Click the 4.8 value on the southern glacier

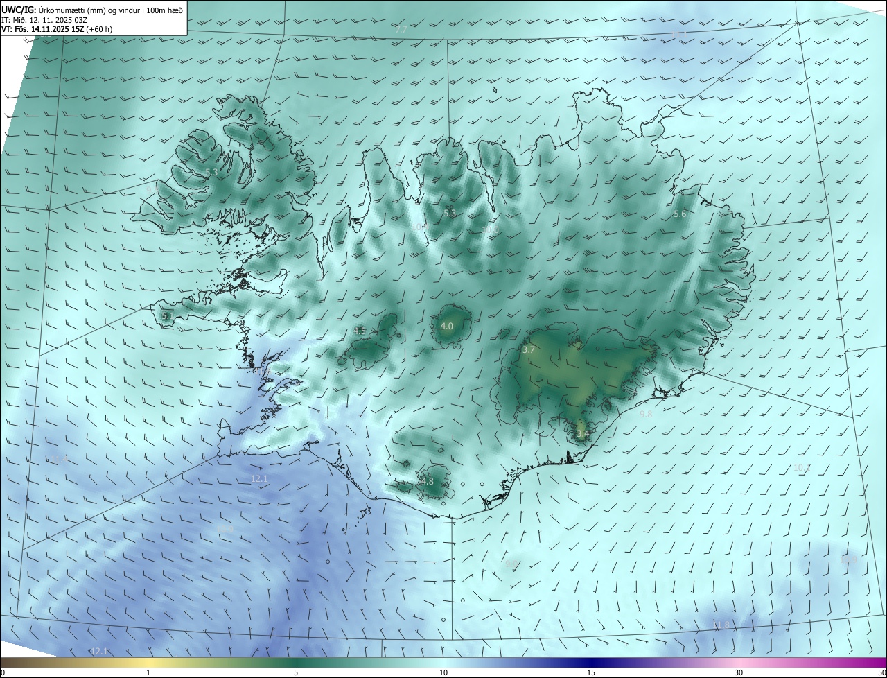click(427, 481)
